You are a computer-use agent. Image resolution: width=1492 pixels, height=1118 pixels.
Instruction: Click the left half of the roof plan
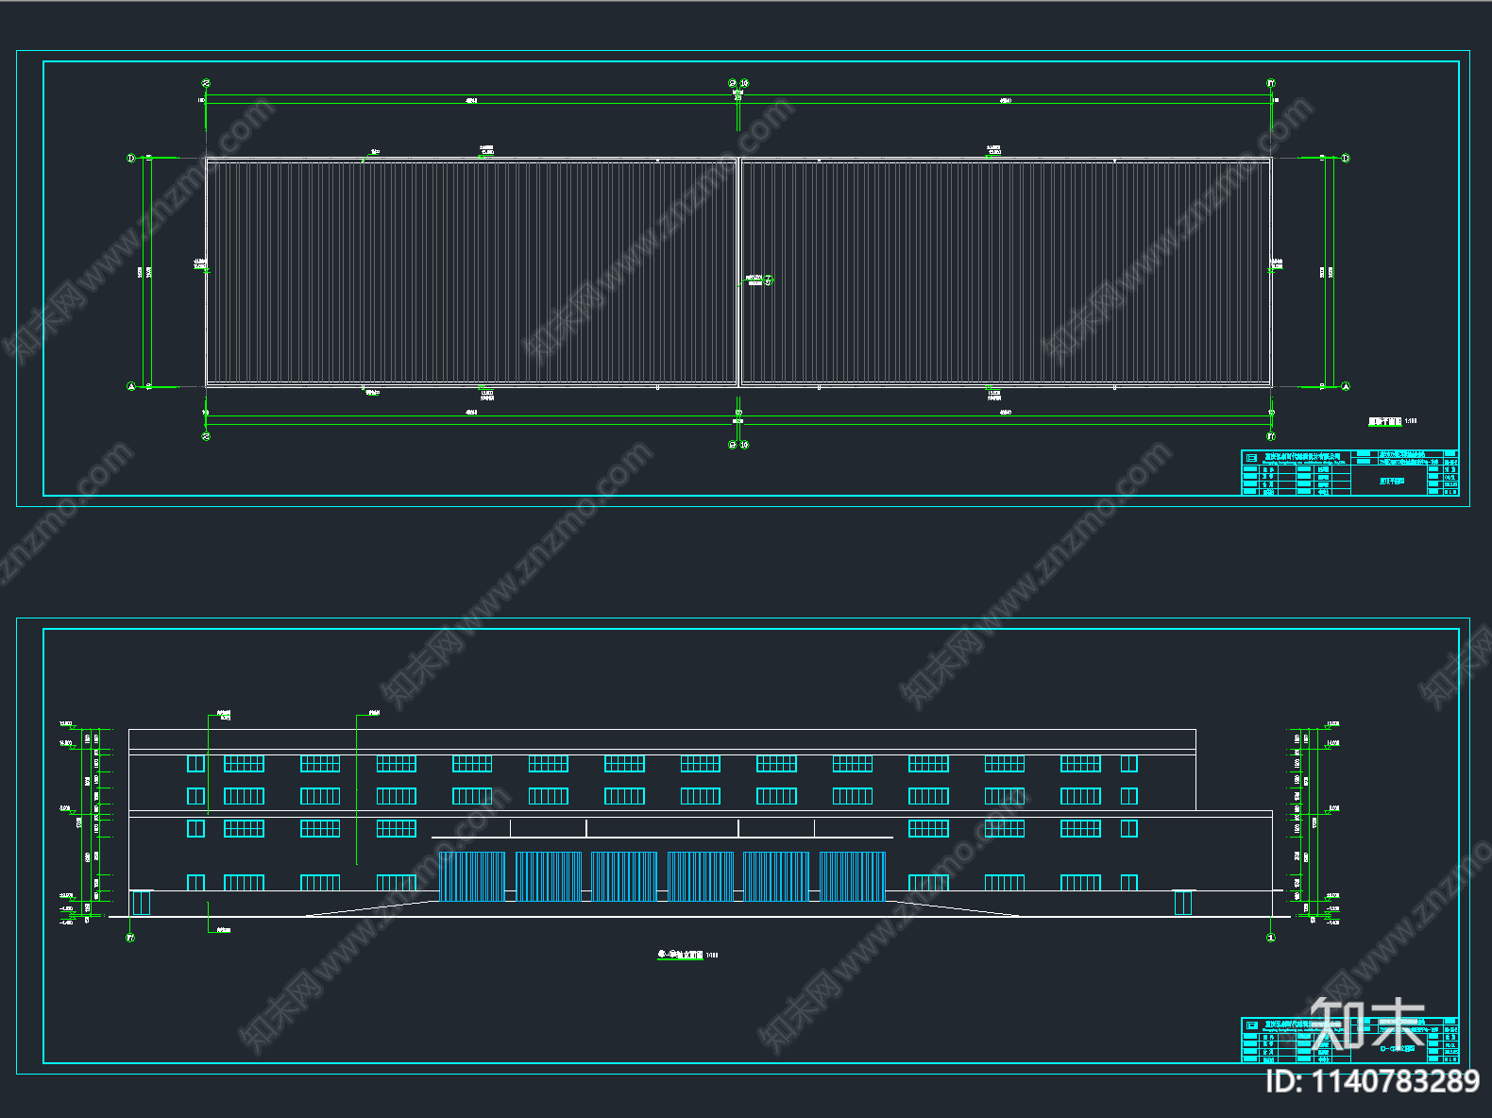[x=471, y=272]
